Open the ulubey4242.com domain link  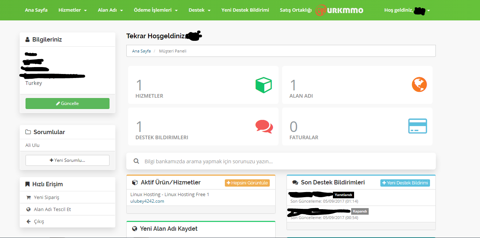(x=147, y=201)
